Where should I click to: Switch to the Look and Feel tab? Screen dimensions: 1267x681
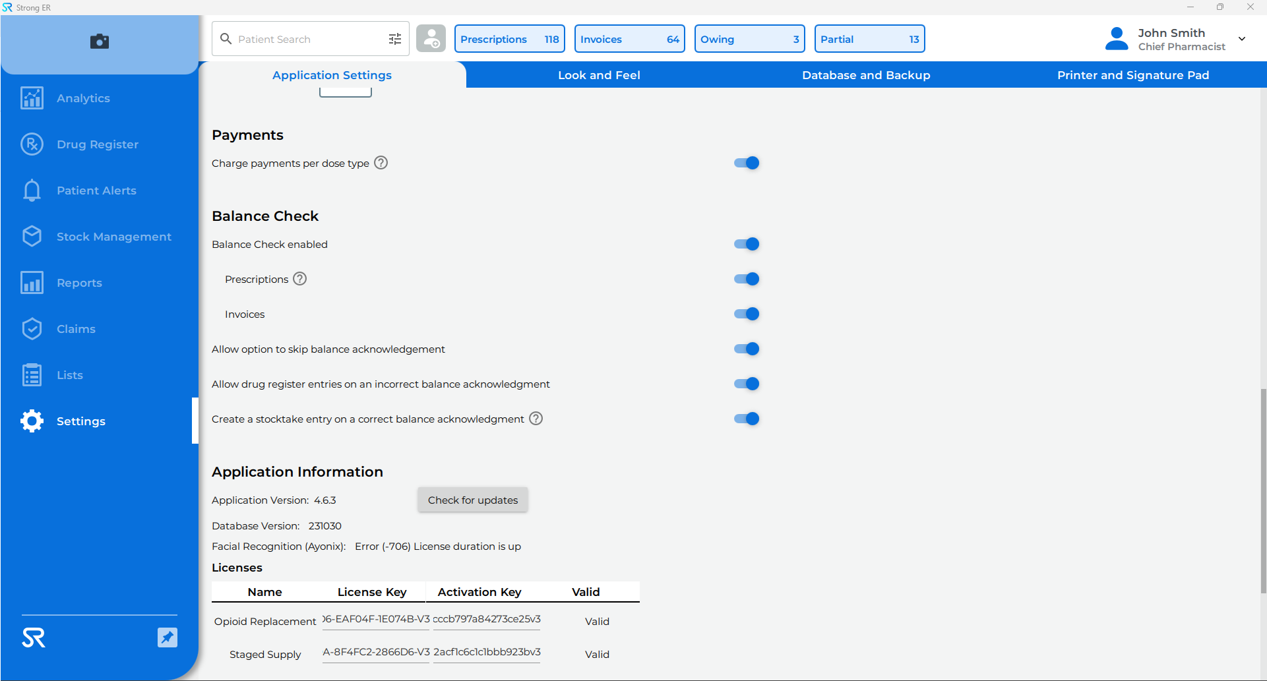(x=599, y=74)
